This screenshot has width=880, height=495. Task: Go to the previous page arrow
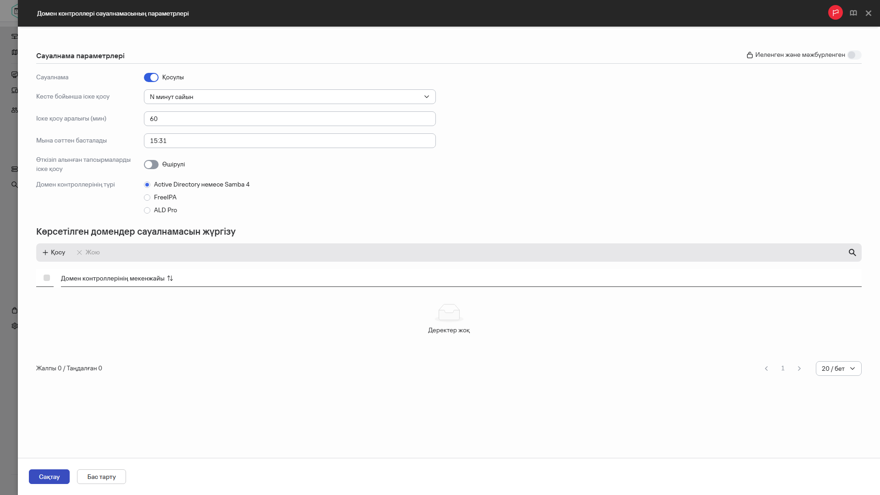pos(766,368)
